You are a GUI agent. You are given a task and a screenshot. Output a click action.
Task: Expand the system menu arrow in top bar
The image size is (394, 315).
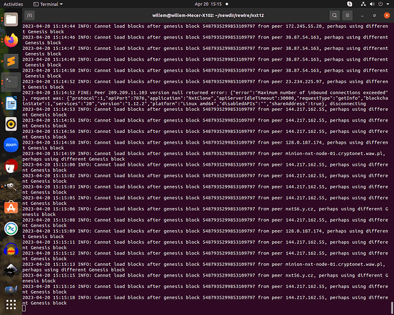point(388,4)
